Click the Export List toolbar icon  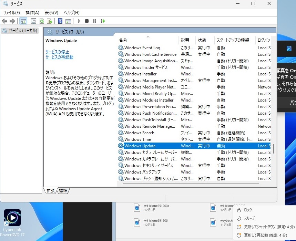pyautogui.click(x=50, y=21)
